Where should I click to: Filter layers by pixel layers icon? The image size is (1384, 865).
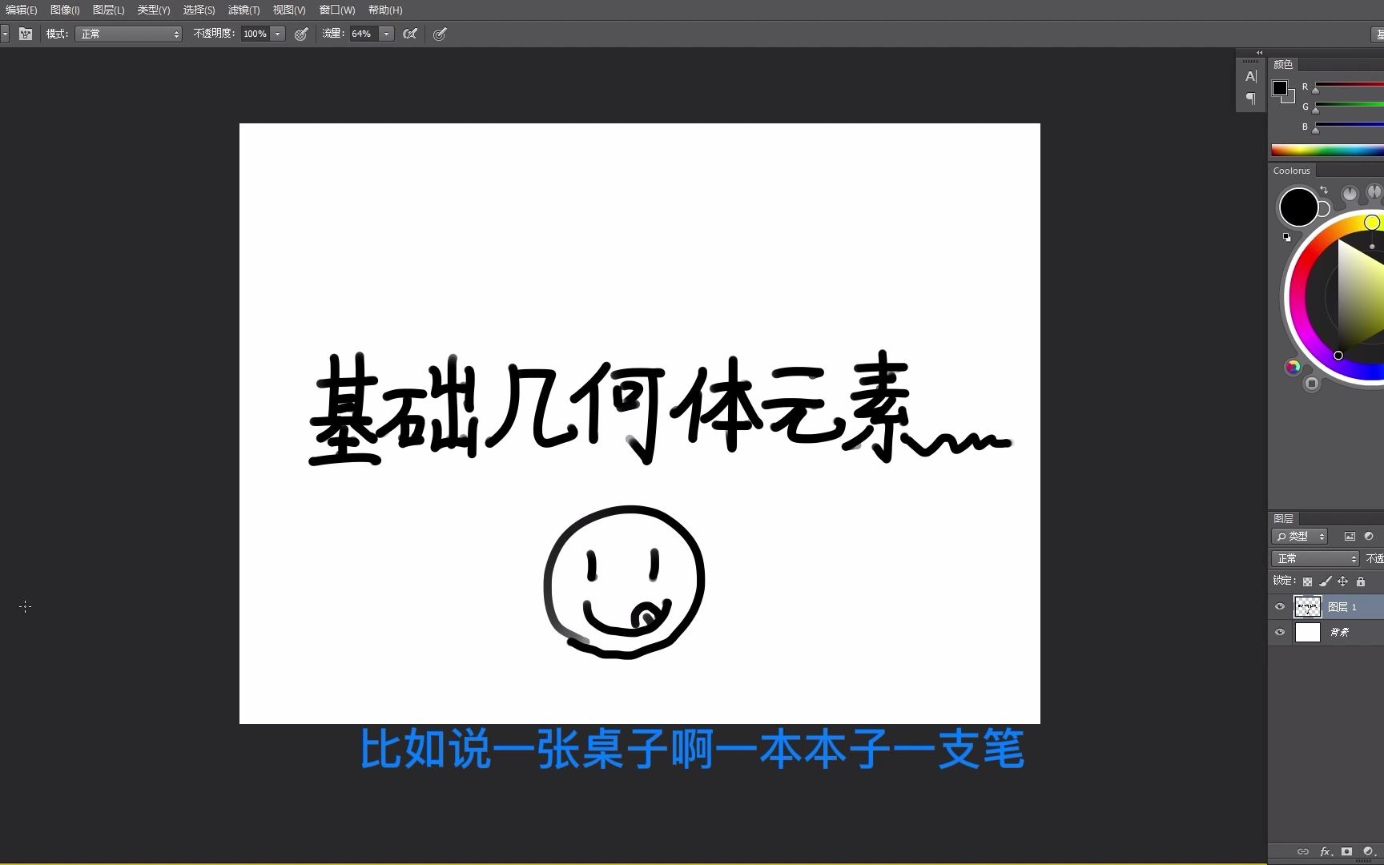[x=1350, y=537]
